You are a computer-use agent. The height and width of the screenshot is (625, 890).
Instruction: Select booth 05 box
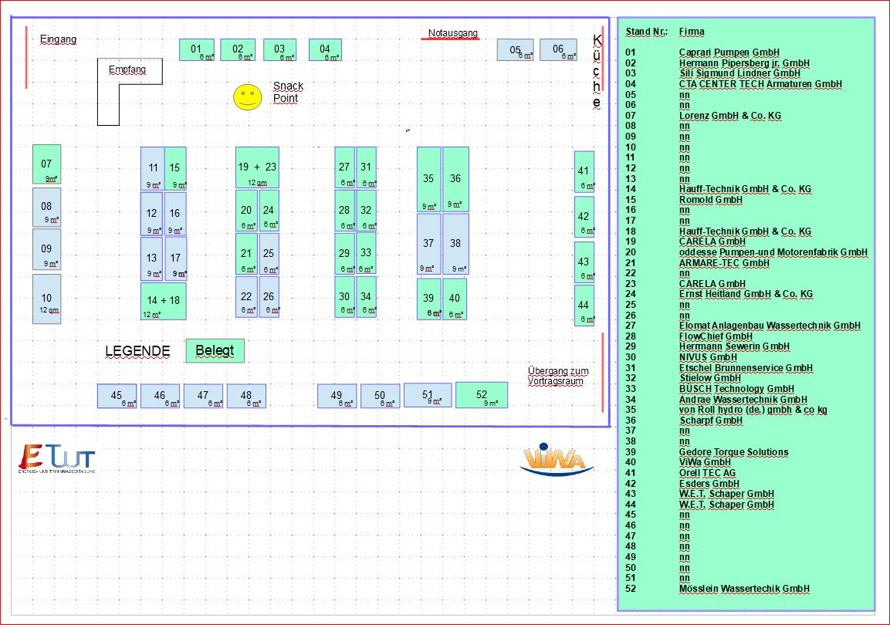coord(516,50)
